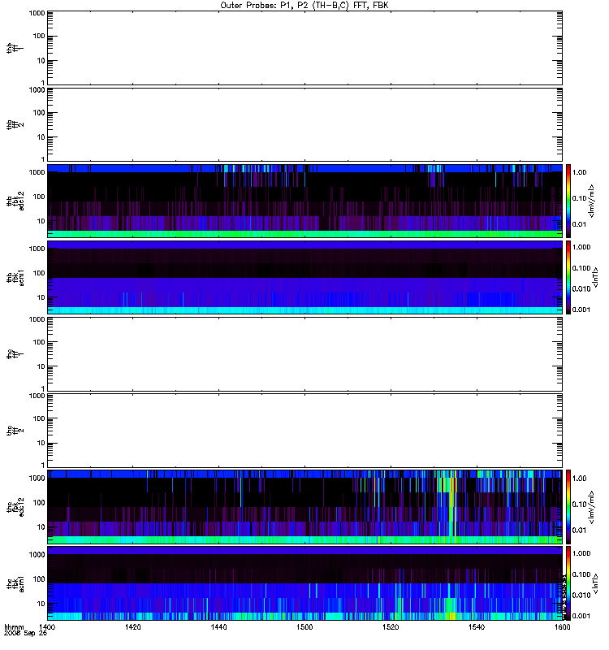Click the 1540 time axis label
Viewport: 609px width, 650px height.
tap(477, 626)
